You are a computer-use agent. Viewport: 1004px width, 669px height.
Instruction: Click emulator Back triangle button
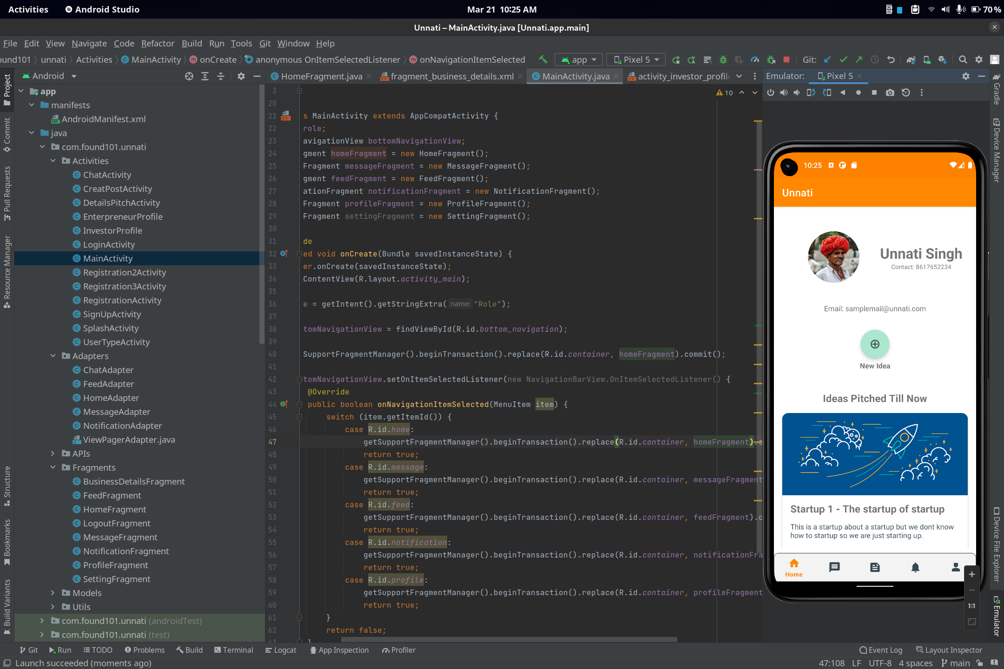click(843, 92)
